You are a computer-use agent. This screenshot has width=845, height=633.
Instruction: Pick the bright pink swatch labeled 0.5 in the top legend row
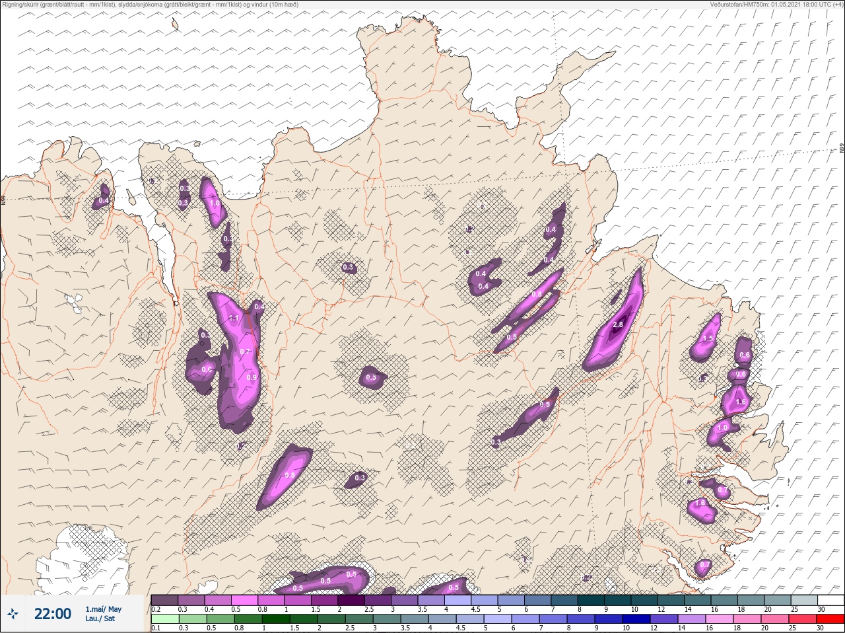coord(244,600)
